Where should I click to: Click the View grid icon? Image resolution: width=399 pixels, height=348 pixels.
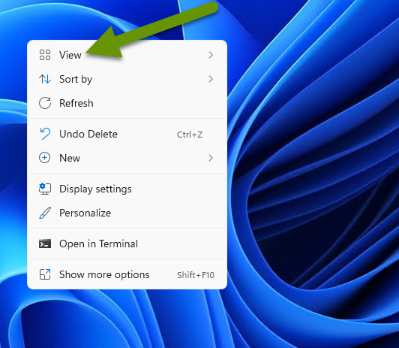coord(45,55)
